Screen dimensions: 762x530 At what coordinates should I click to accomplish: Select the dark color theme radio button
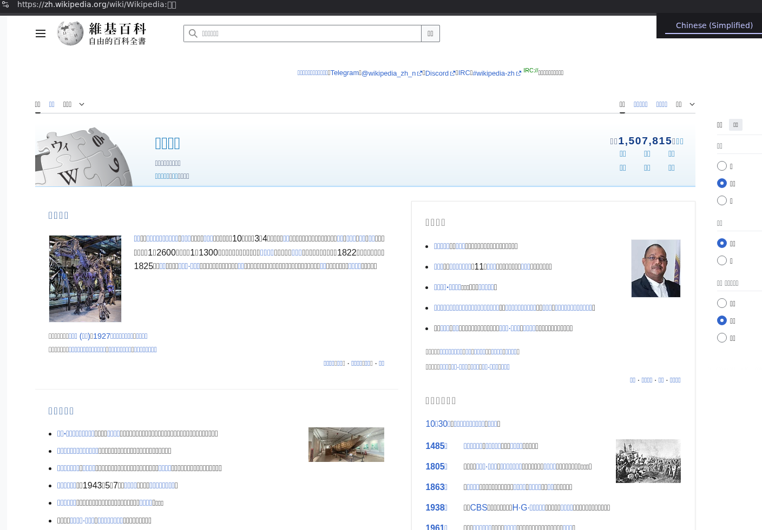click(x=722, y=338)
